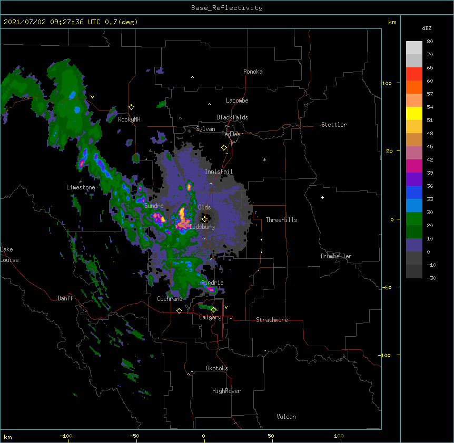454x443 pixels.
Task: Click the Cochrane town label
Action: click(170, 299)
